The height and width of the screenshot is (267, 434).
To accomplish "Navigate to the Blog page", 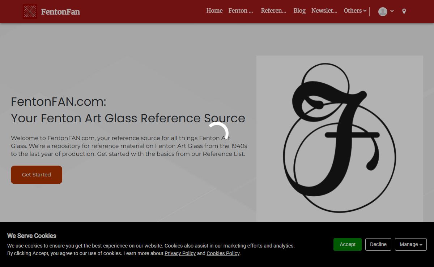I will (x=299, y=11).
